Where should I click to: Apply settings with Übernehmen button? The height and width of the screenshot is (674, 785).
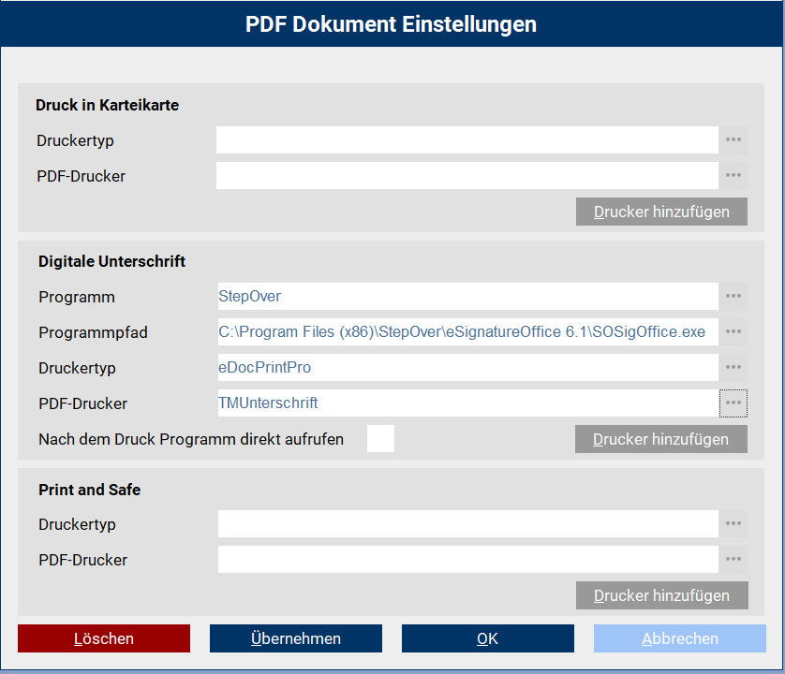point(295,638)
